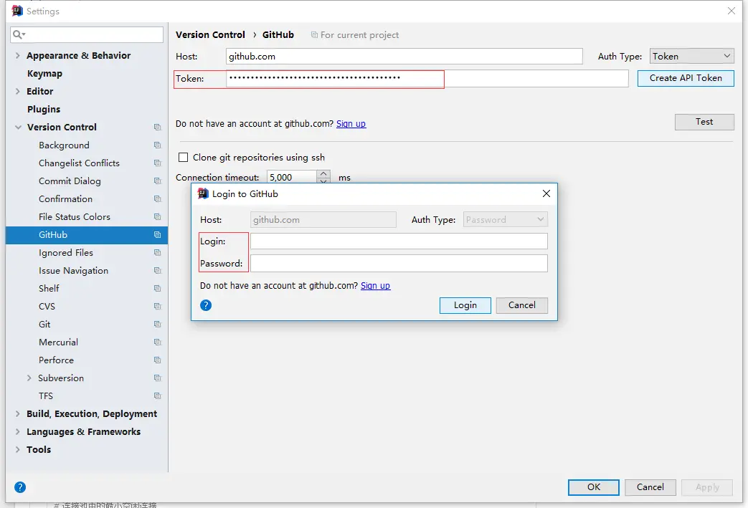Expand the Editor section
Image resolution: width=748 pixels, height=508 pixels.
click(18, 91)
